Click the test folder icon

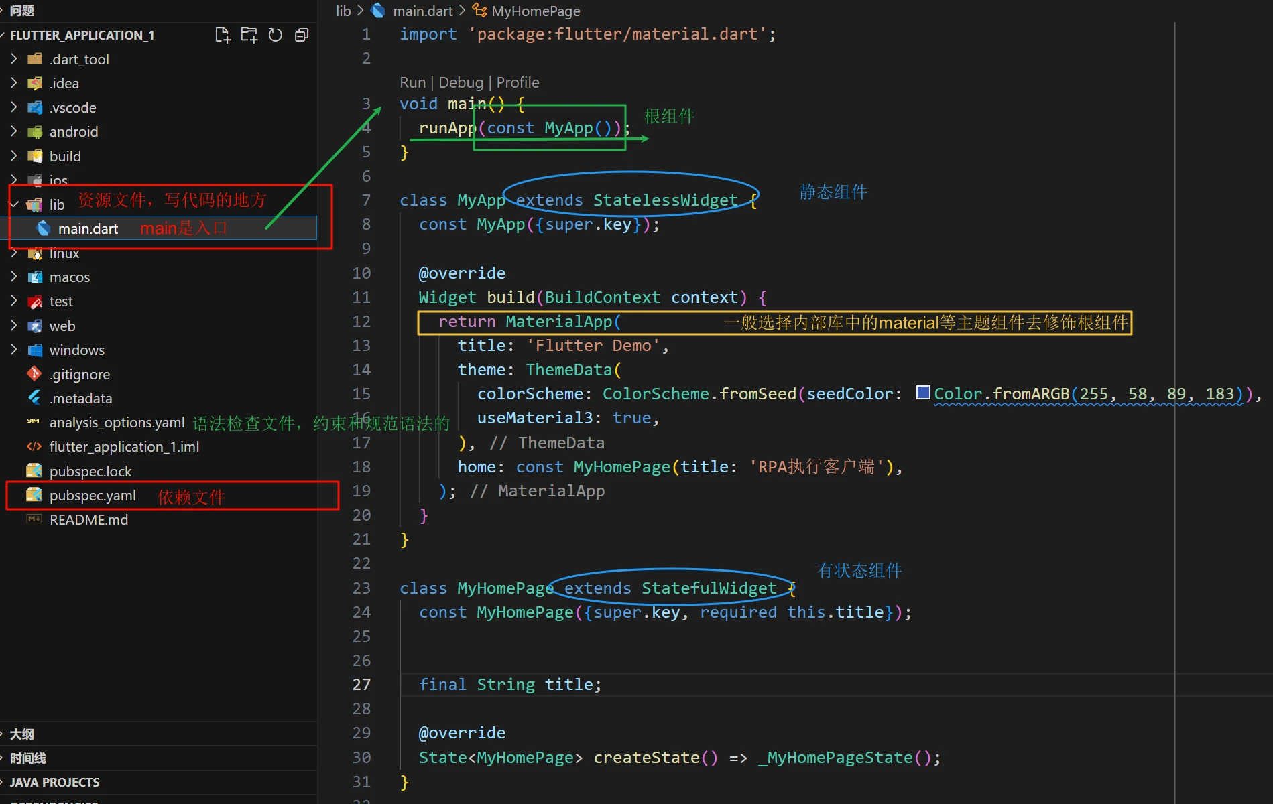point(35,301)
